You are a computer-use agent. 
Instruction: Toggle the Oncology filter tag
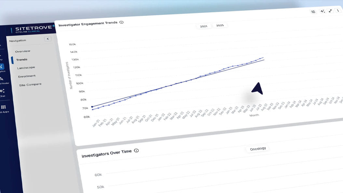point(258,148)
